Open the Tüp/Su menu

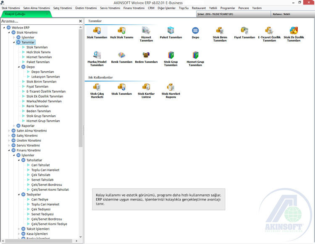click(x=184, y=8)
